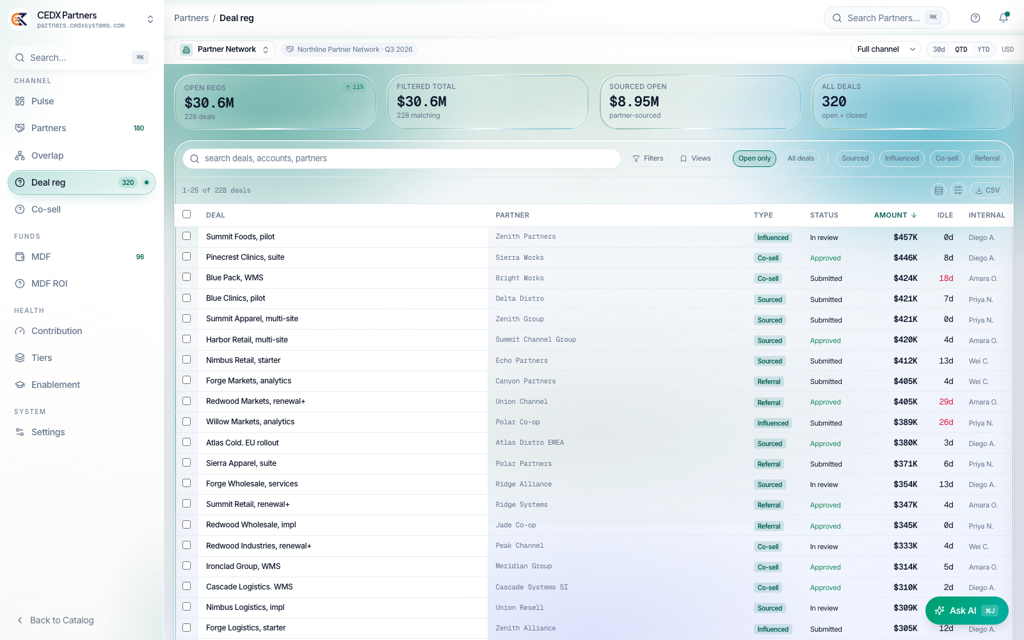Open the Sourced Open $8.95M card
The width and height of the screenshot is (1024, 640).
point(700,102)
